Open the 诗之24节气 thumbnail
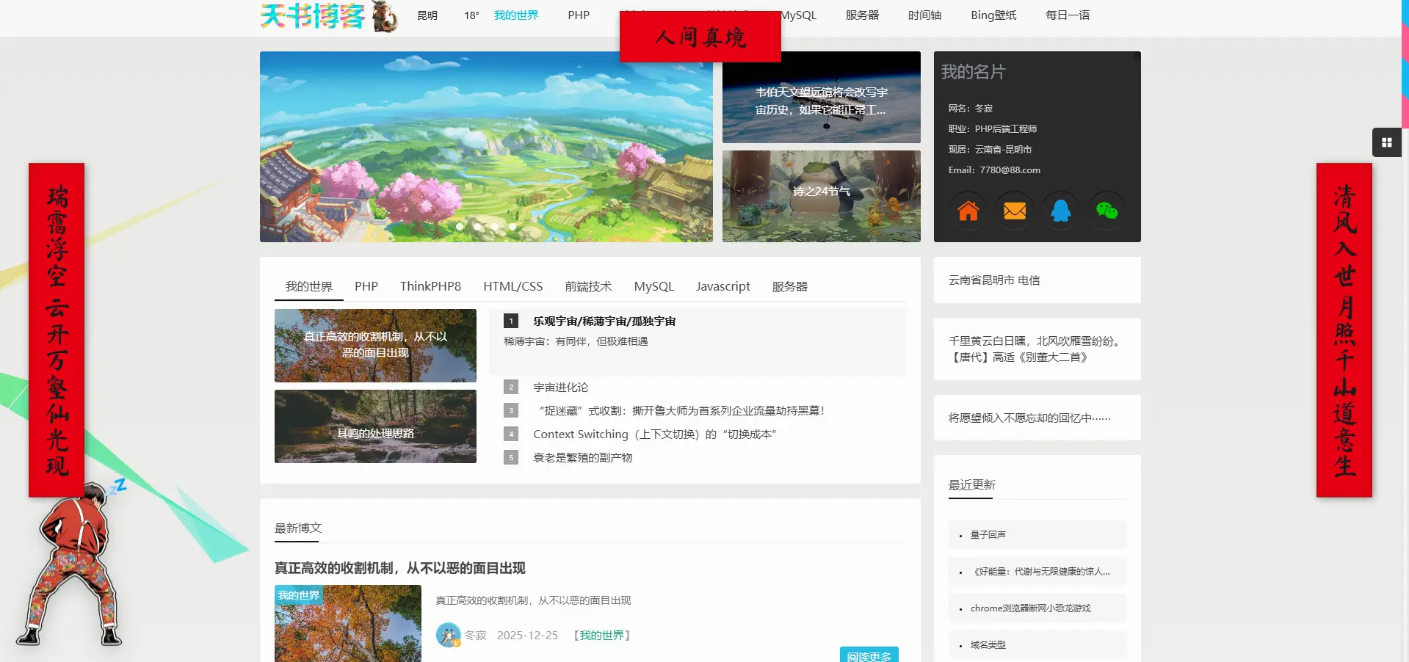The width and height of the screenshot is (1409, 662). [822, 196]
